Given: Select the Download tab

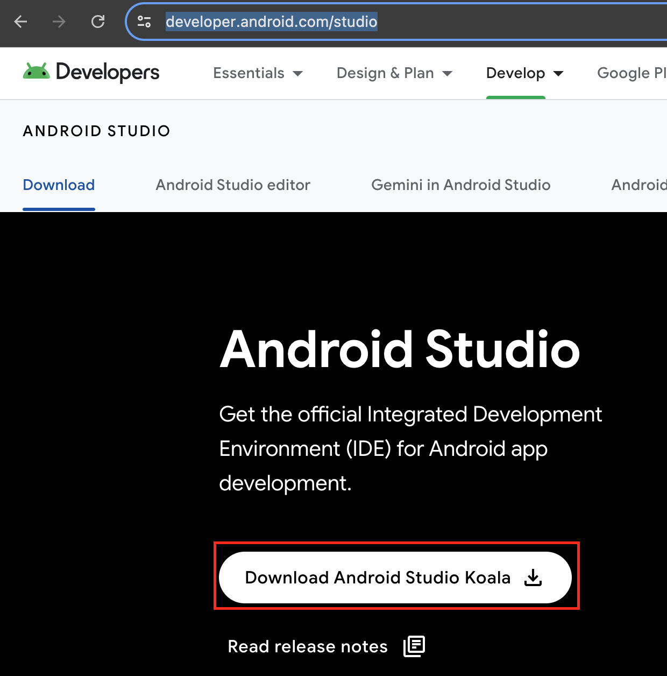Looking at the screenshot, I should (x=59, y=185).
